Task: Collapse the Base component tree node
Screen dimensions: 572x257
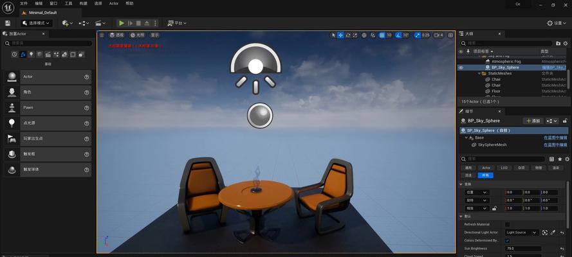Action: point(466,137)
